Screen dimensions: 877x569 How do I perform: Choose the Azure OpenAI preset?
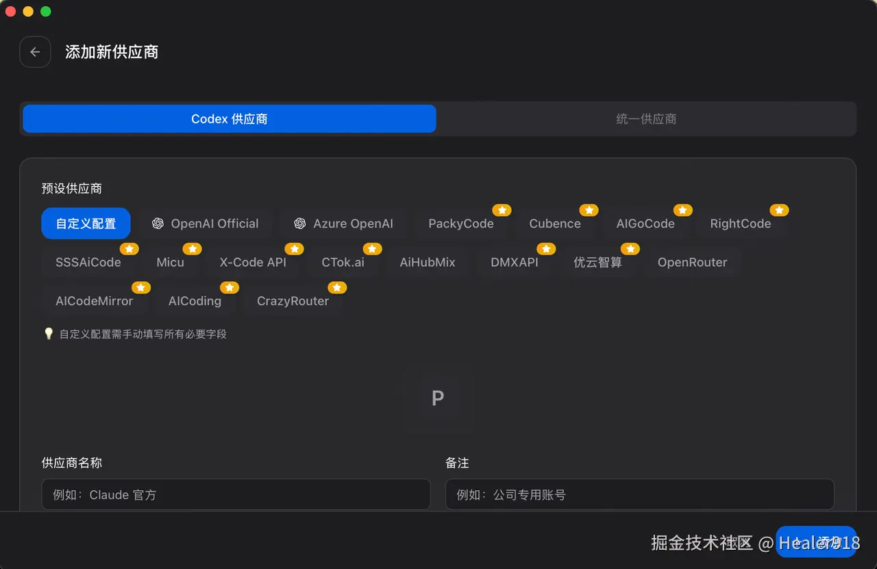click(x=343, y=223)
